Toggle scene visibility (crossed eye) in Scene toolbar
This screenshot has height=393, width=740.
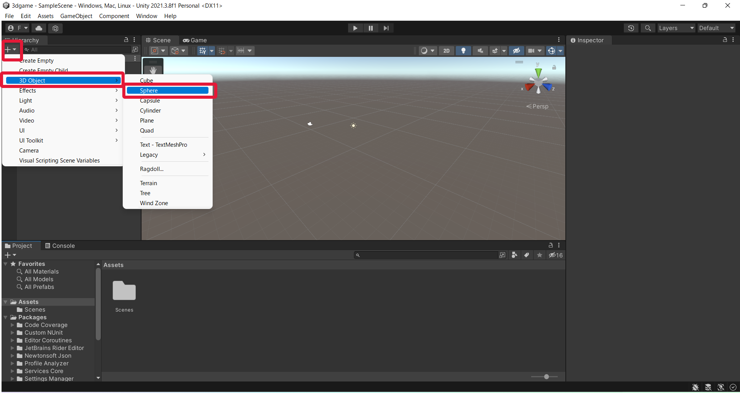[516, 50]
